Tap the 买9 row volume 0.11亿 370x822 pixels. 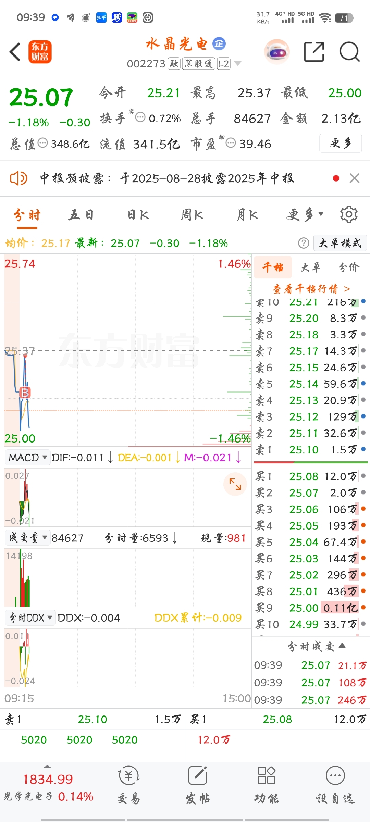tap(340, 608)
